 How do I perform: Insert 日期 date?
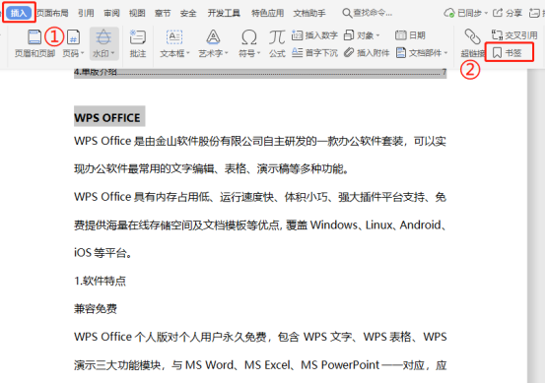(410, 35)
